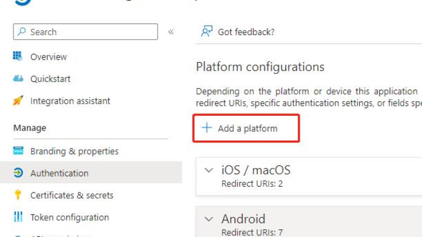
Task: Open the Got feedback? link
Action: click(x=246, y=32)
